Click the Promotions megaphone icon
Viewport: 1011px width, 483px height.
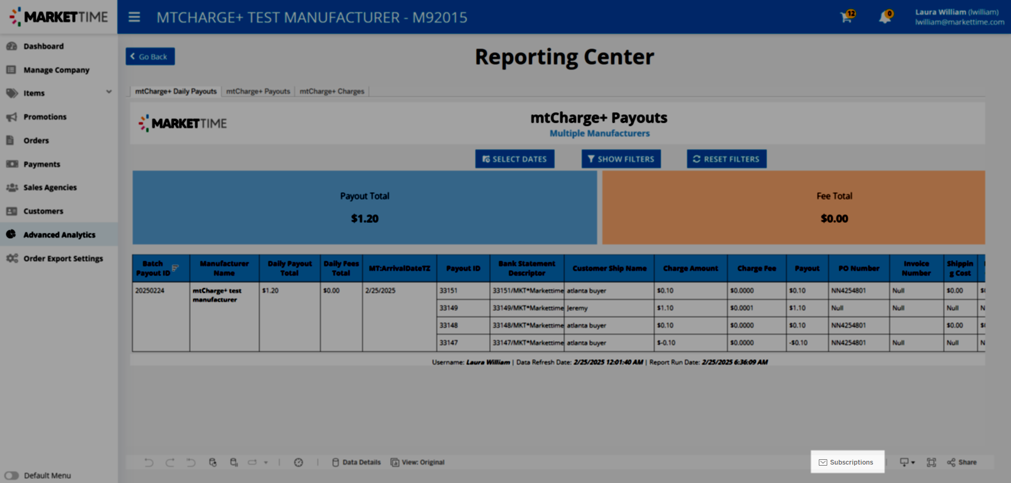pos(12,117)
